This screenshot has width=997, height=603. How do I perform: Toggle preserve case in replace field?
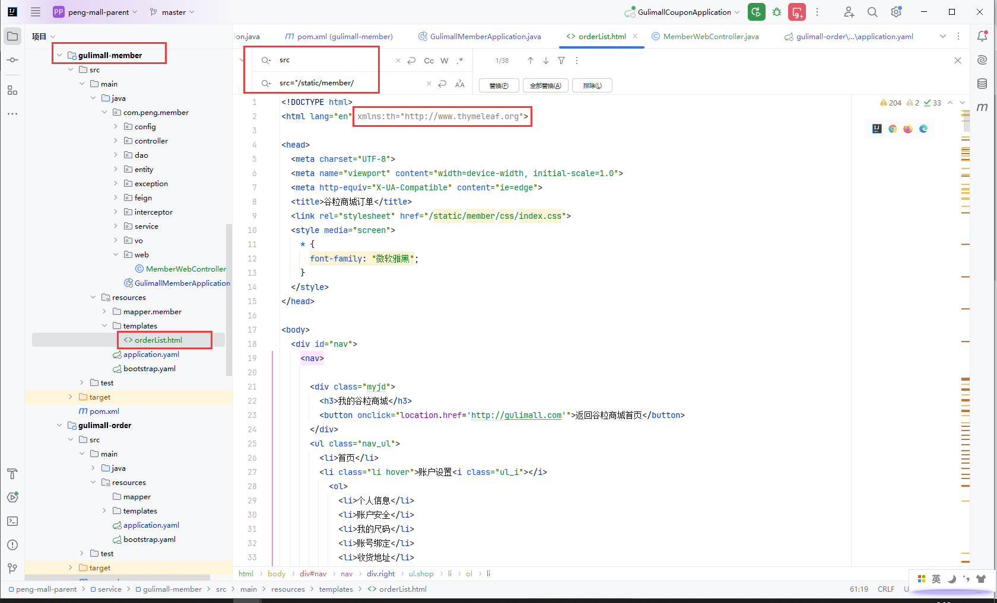(460, 84)
